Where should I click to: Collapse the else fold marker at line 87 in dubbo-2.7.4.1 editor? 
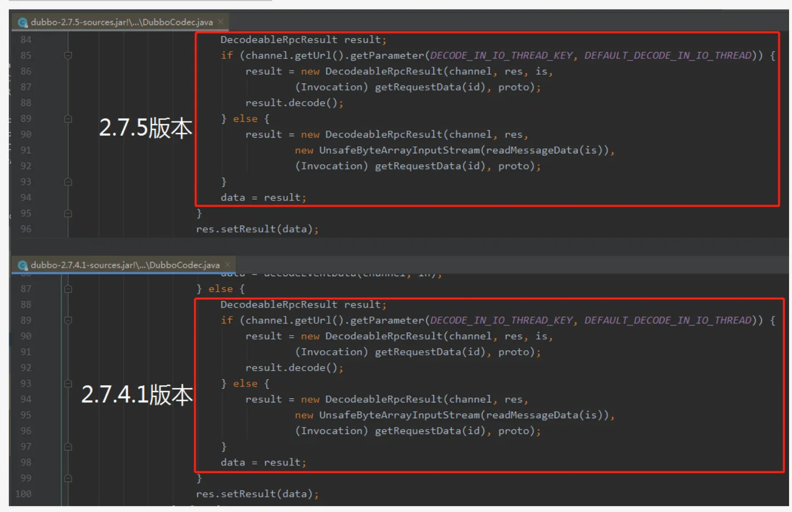pyautogui.click(x=68, y=289)
